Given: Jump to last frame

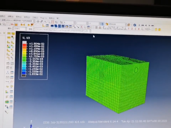Looking at the screenshot, I should pyautogui.click(x=153, y=26).
